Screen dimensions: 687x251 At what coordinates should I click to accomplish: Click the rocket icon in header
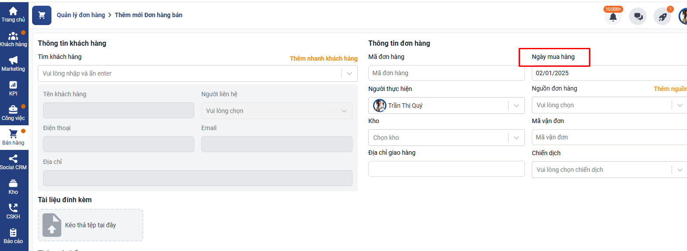tap(662, 17)
